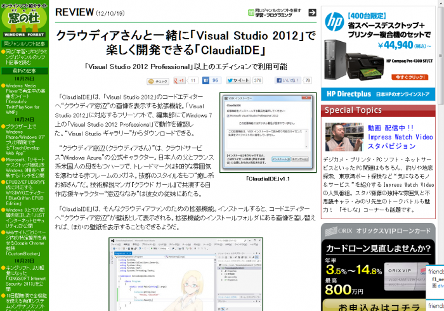444x311 pixels.
Task: Click the Google +1 count 11
Action: (193, 80)
